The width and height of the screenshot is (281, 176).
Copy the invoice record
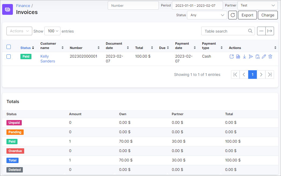pyautogui.click(x=257, y=57)
